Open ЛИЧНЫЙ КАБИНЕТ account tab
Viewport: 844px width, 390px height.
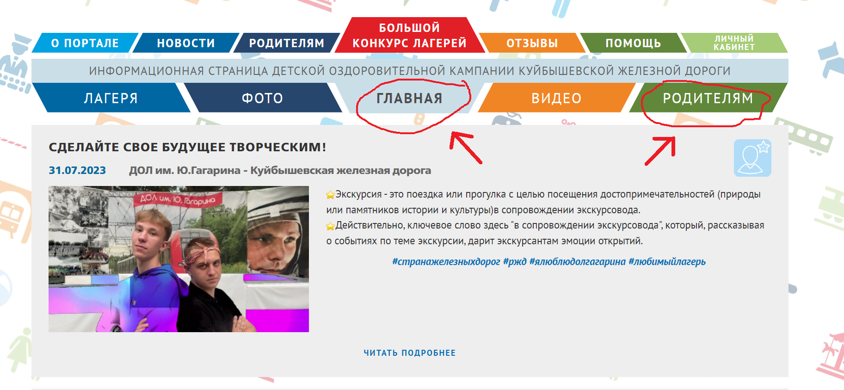pos(734,43)
